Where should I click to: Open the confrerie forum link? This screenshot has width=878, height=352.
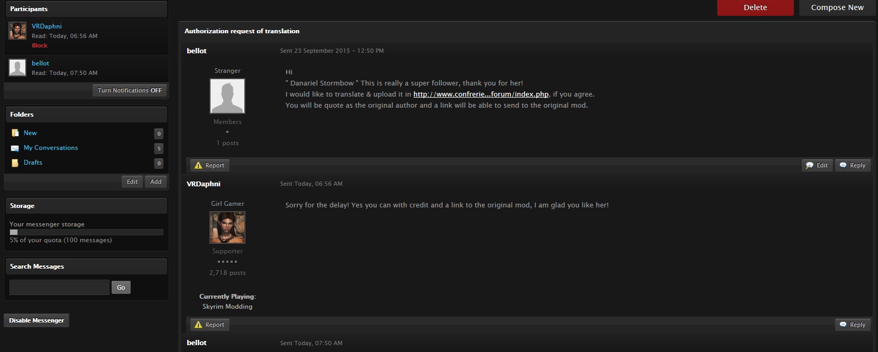click(x=481, y=94)
